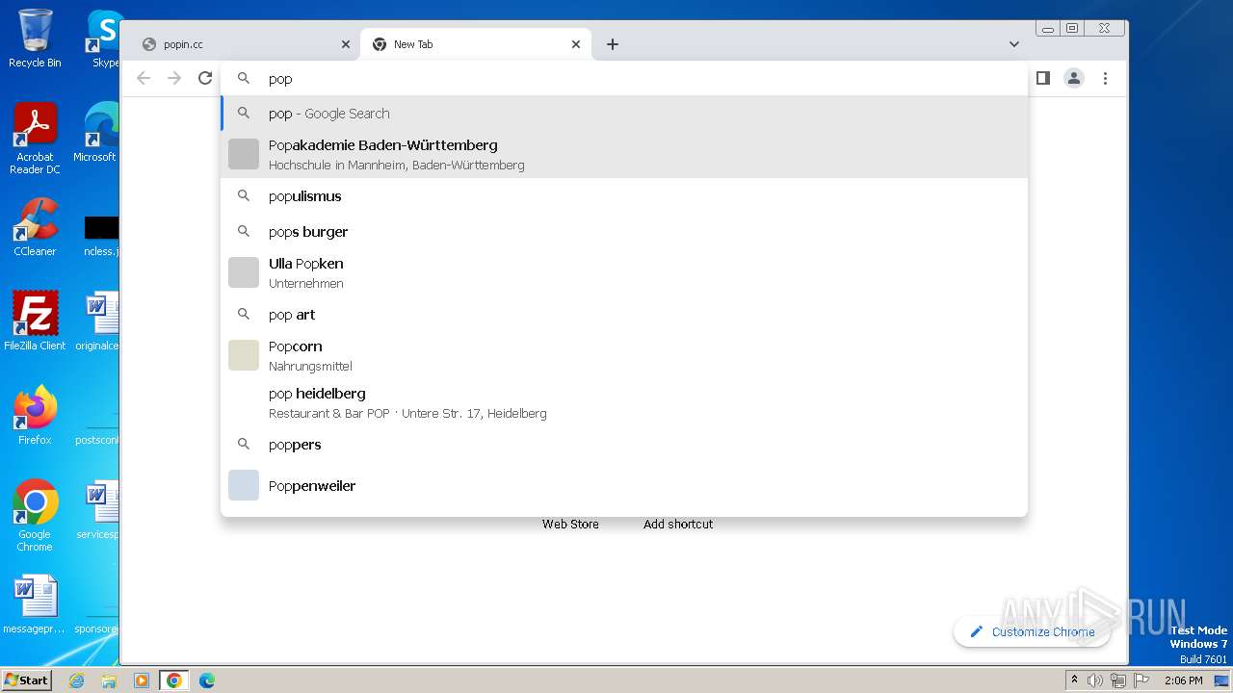The image size is (1233, 693).
Task: Select the 'pop heidelberg' suggestion
Action: (x=624, y=402)
